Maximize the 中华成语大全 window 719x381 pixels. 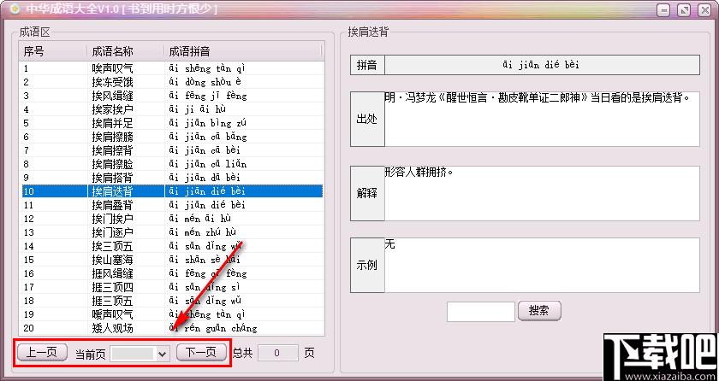(x=684, y=10)
